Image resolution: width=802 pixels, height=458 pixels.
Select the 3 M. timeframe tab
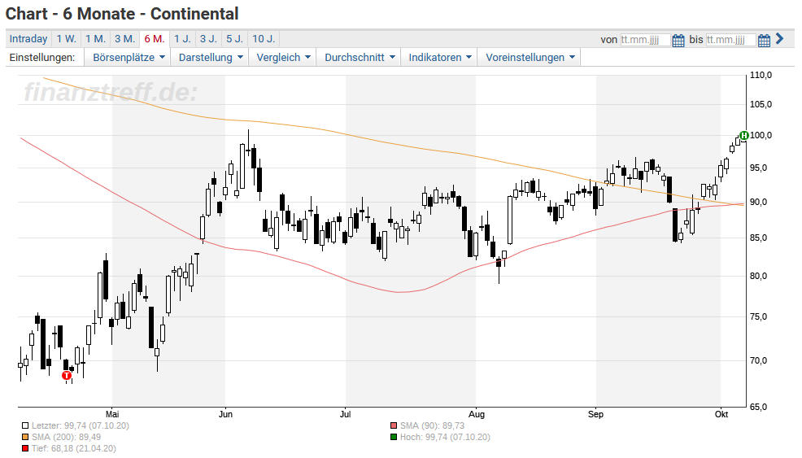[124, 39]
